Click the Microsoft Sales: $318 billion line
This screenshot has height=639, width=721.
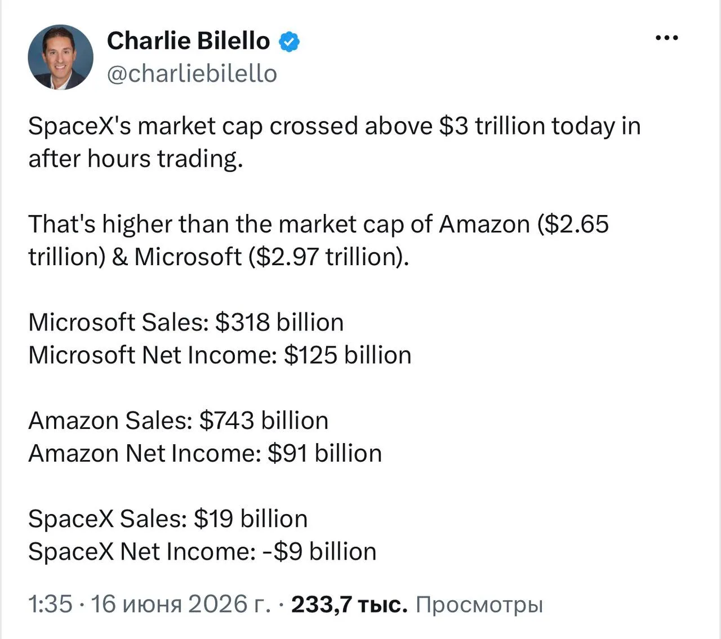click(186, 323)
